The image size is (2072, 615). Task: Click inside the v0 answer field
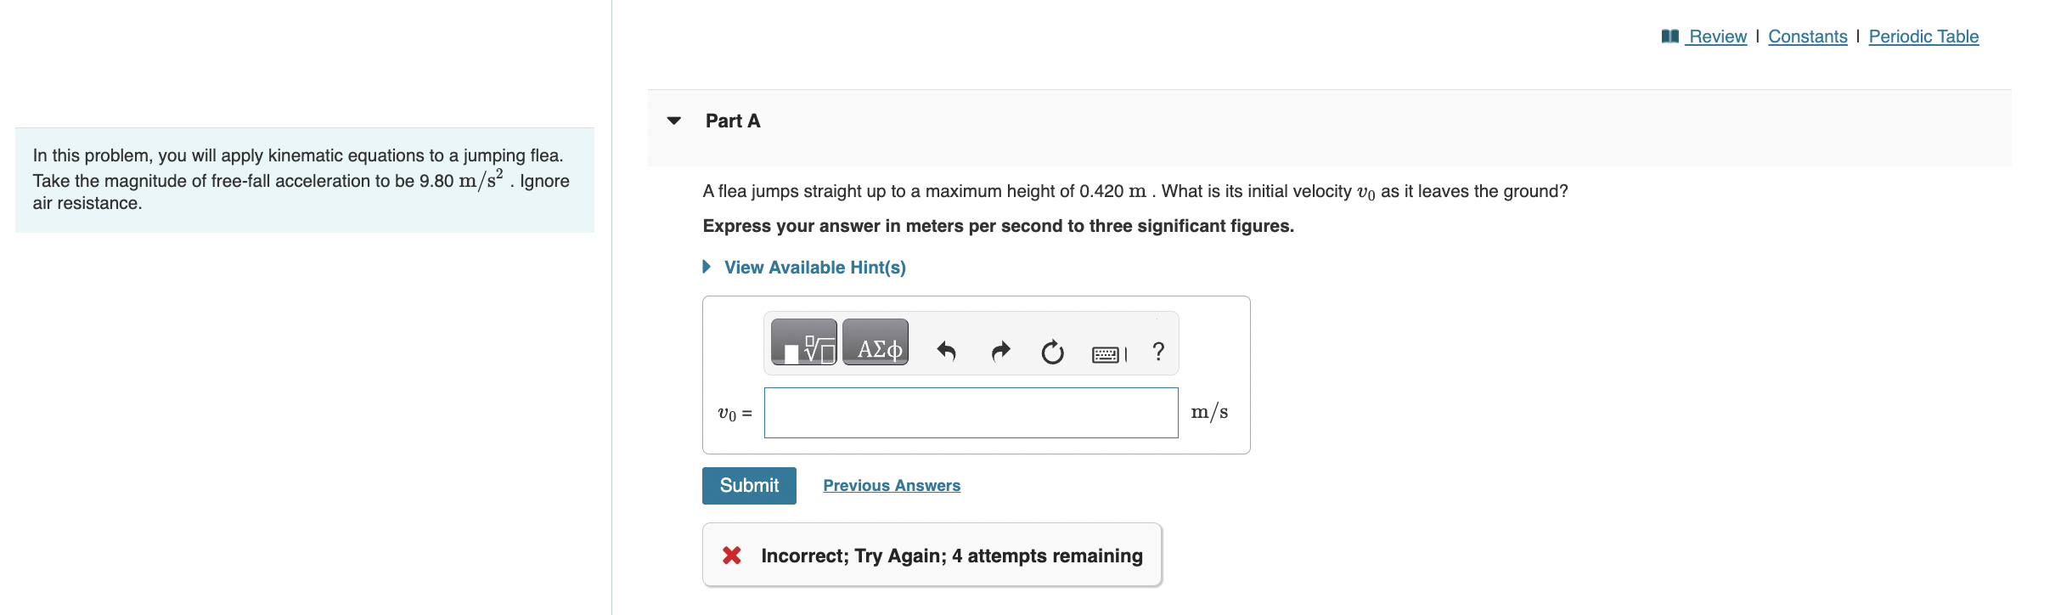tap(971, 413)
